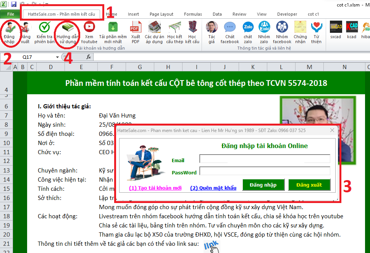Open Hướng dẫn sử dụng guide
The width and height of the screenshot is (370, 253).
tap(68, 32)
